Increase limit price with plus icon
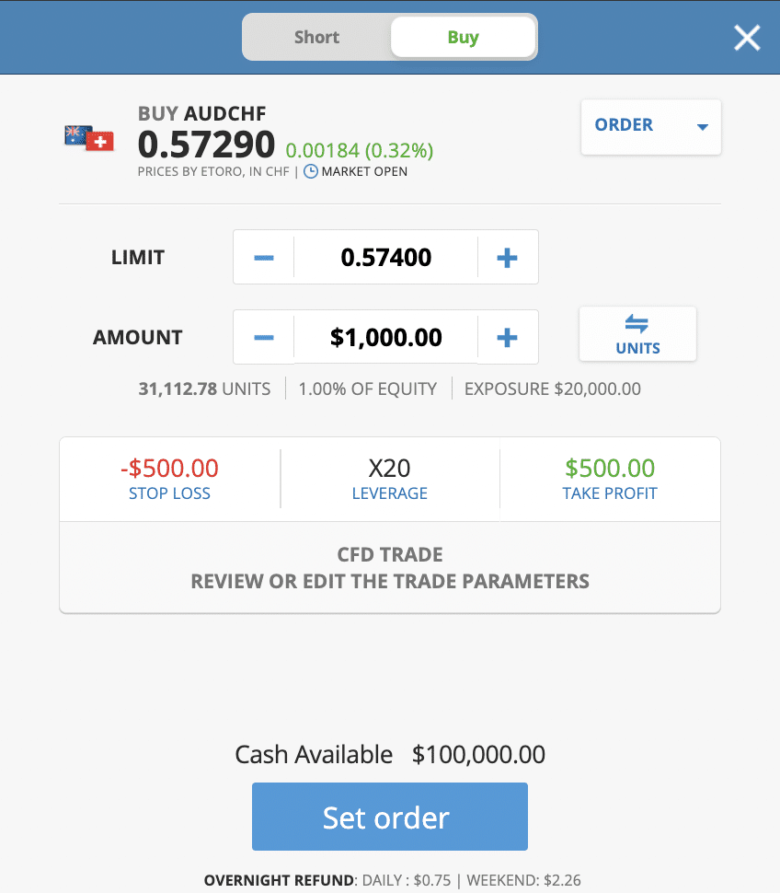Image resolution: width=780 pixels, height=893 pixels. click(x=507, y=258)
